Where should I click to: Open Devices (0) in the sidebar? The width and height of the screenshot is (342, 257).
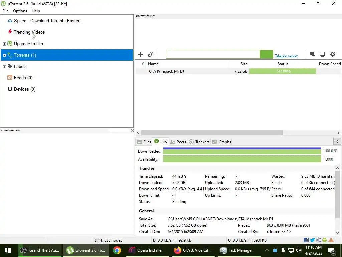pyautogui.click(x=25, y=89)
